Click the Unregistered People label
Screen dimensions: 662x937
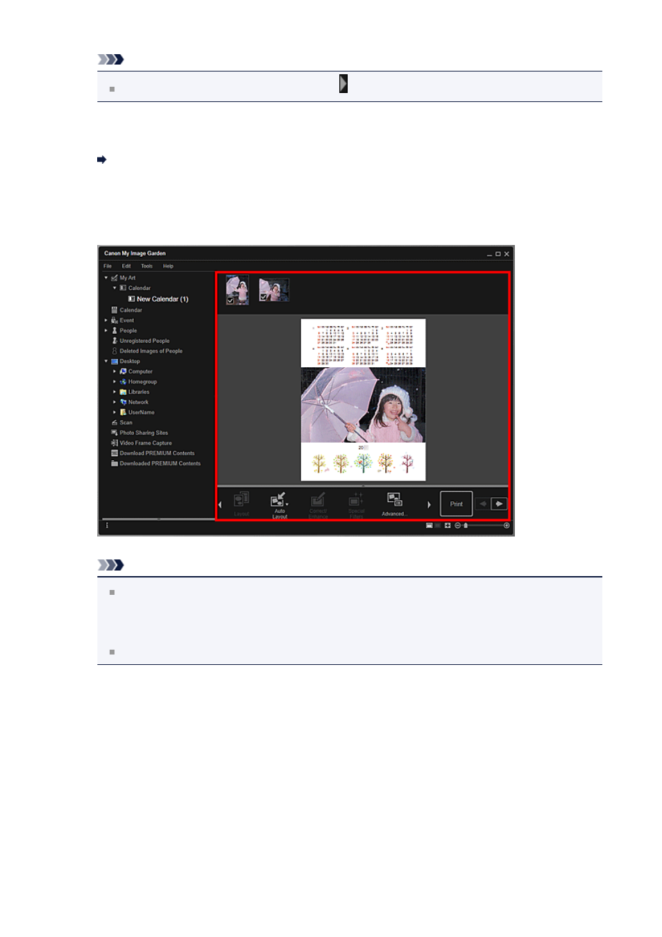[x=144, y=341]
